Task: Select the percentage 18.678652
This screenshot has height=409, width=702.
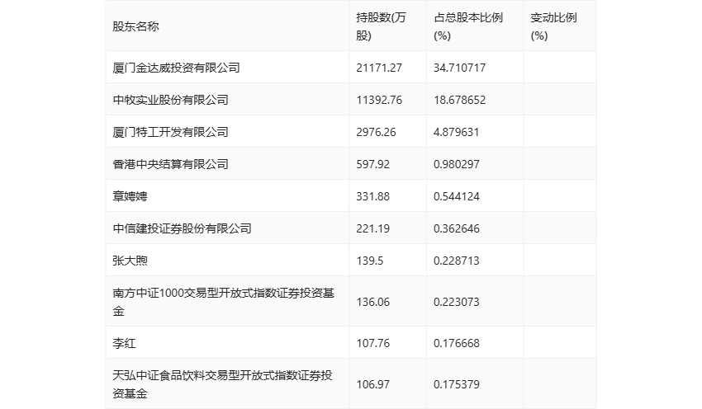Action: [x=460, y=100]
